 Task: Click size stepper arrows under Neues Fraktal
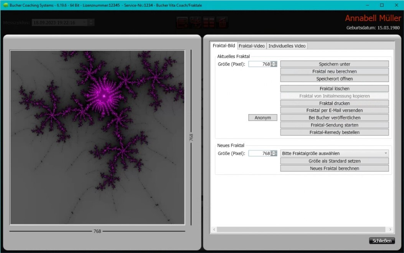tap(274, 153)
